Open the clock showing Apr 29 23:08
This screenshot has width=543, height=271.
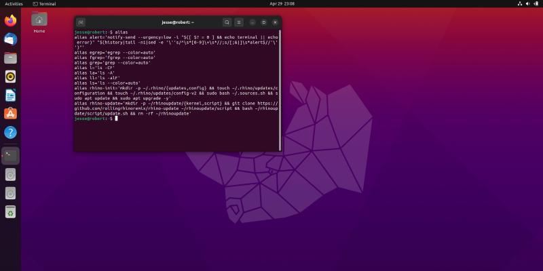[x=280, y=3]
